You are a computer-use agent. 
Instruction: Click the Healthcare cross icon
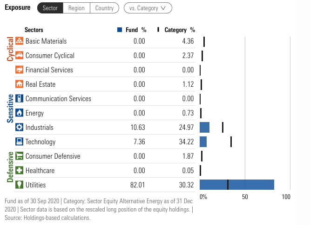(20, 171)
